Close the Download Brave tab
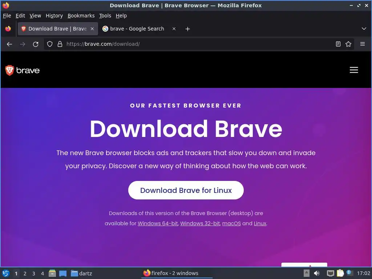Image resolution: width=372 pixels, height=279 pixels. click(92, 29)
